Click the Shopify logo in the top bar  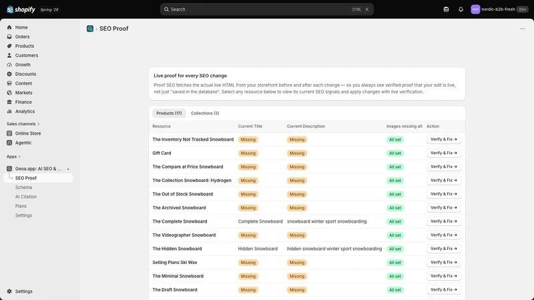(21, 9)
